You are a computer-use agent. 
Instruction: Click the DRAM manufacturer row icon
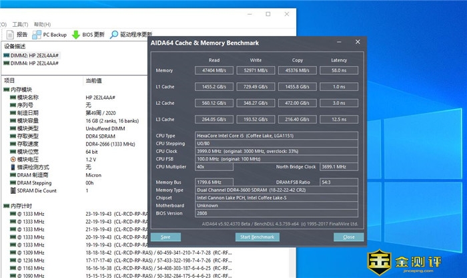pos(13,175)
